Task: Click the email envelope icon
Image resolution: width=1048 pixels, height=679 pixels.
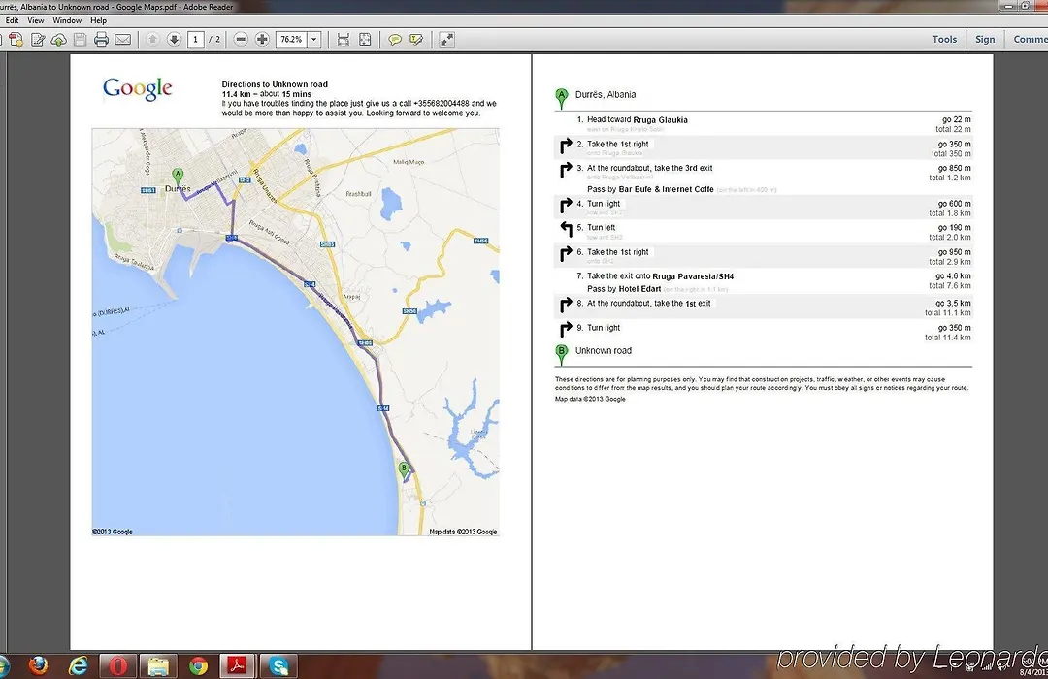Action: point(123,40)
